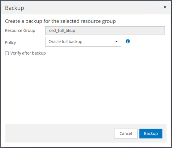Click the 'Create a backup for the selected resource group' heading
172x148 pixels.
[60, 21]
